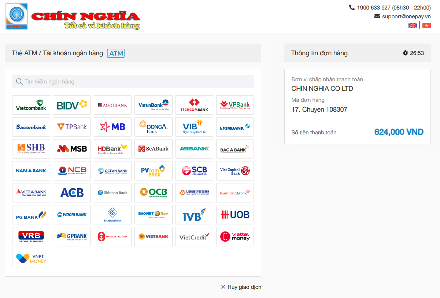Select the Saigonbank logo

pyautogui.click(x=112, y=215)
